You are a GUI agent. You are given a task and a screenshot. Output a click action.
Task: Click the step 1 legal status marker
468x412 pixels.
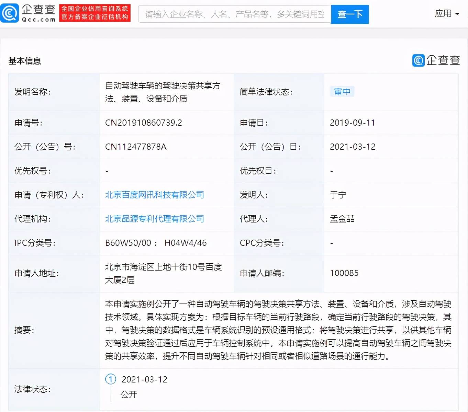click(111, 379)
